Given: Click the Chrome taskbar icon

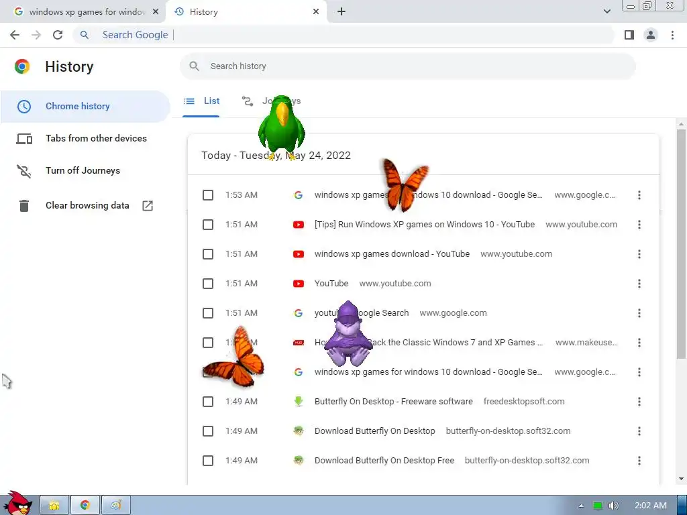Looking at the screenshot, I should point(85,506).
